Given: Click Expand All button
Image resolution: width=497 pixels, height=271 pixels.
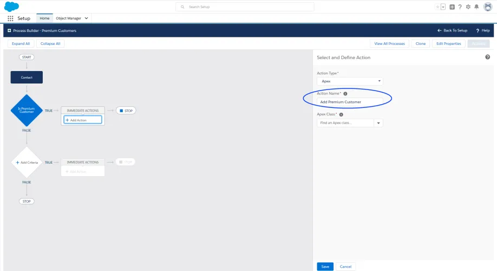Looking at the screenshot, I should 21,43.
